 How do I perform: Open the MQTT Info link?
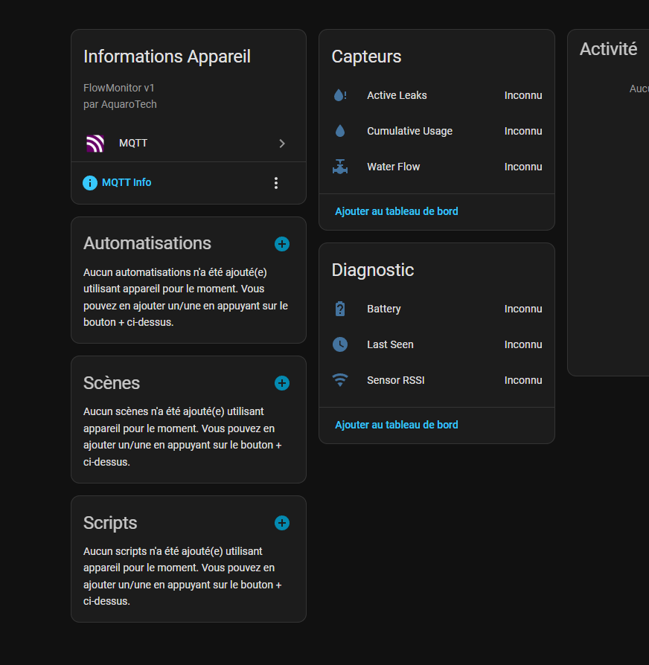pyautogui.click(x=127, y=182)
